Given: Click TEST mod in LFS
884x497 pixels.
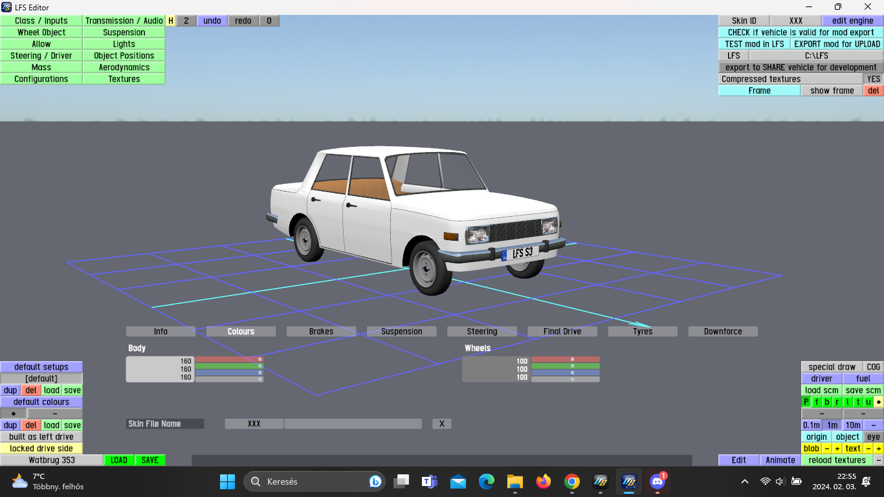Looking at the screenshot, I should [755, 44].
